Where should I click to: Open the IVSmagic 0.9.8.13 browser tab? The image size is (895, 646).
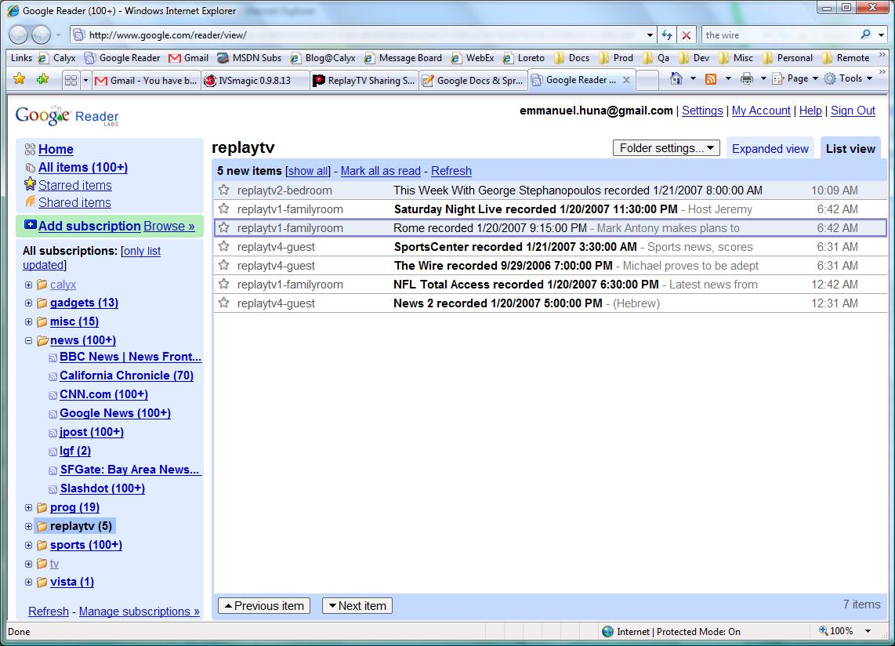(255, 81)
